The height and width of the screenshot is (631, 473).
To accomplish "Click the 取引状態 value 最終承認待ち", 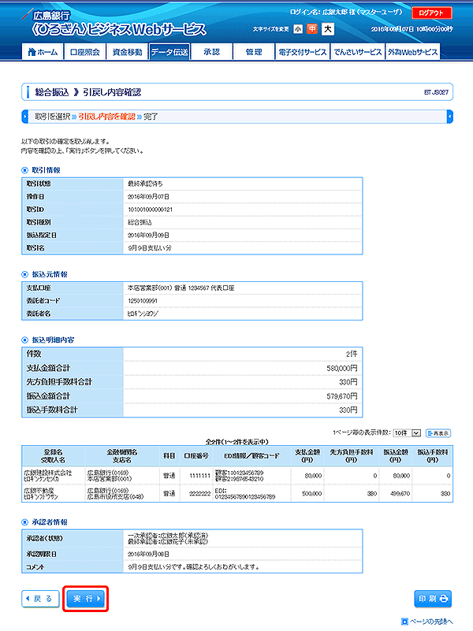I will point(145,184).
